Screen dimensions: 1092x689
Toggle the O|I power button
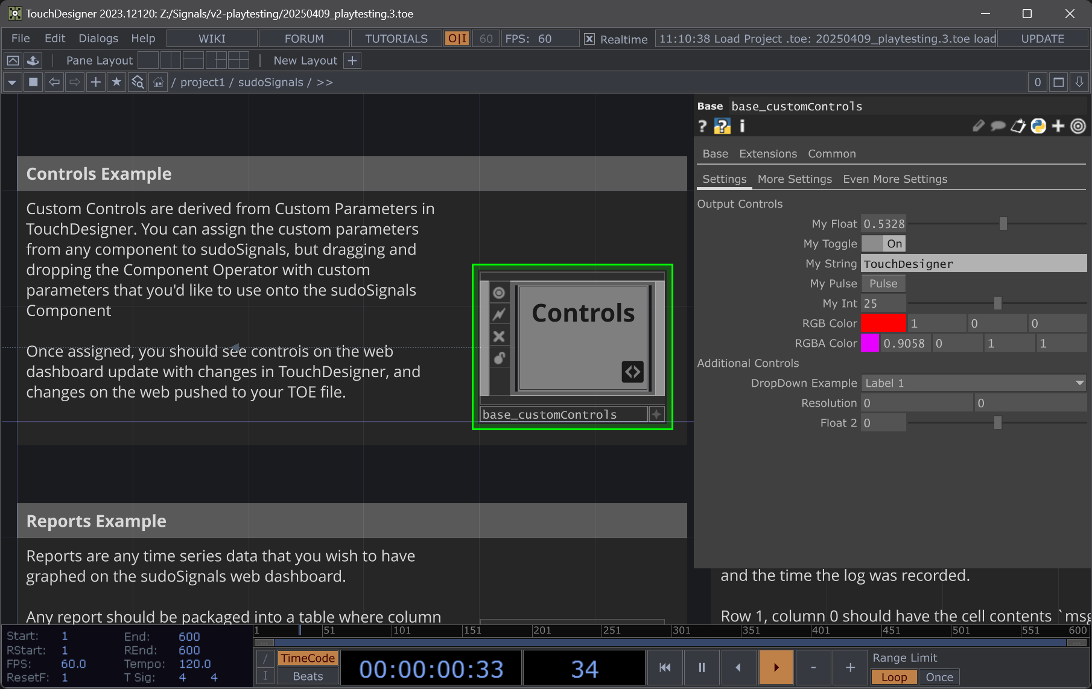pos(457,39)
